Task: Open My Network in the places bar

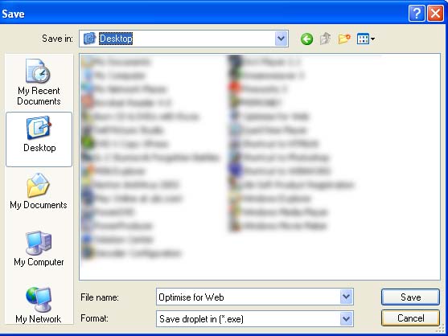Action: (39, 305)
